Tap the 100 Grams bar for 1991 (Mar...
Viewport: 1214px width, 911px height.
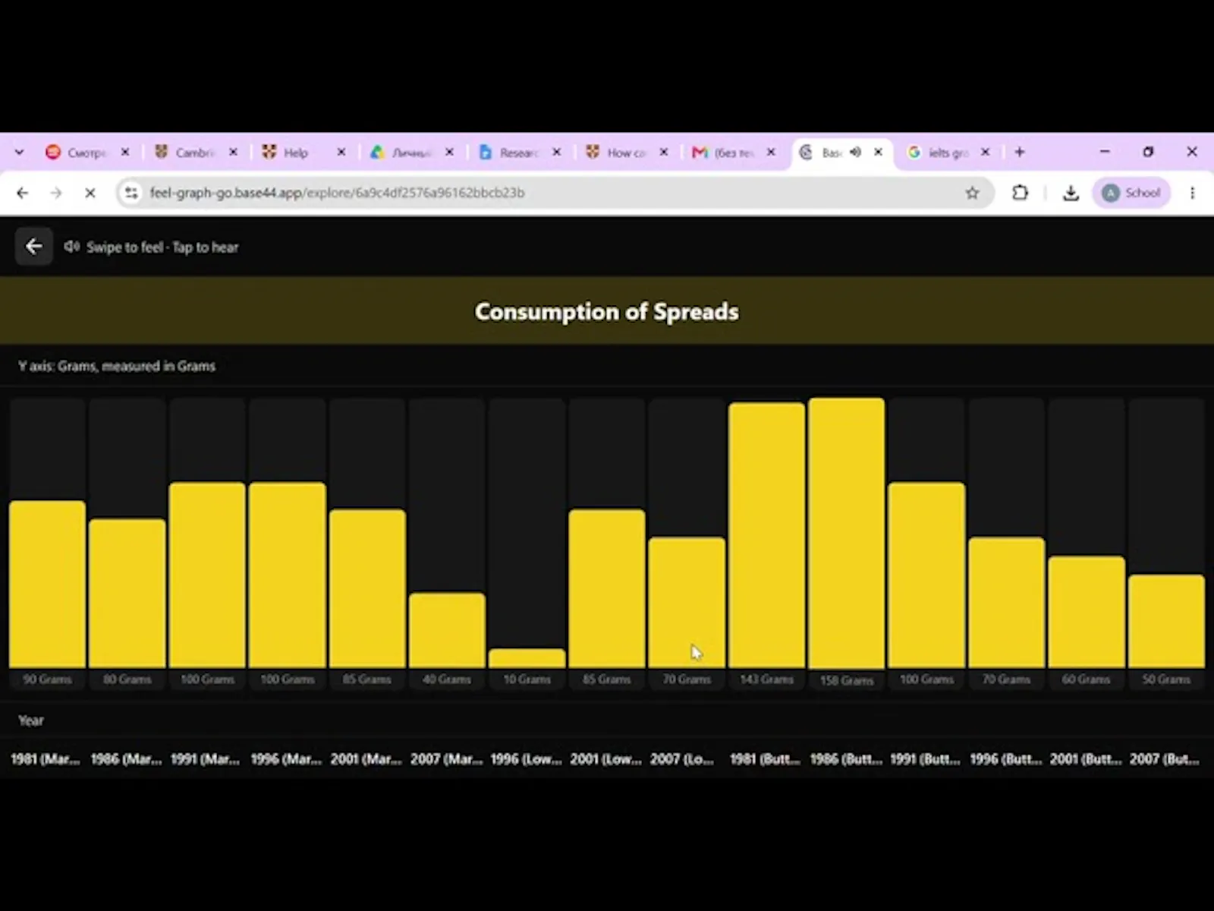pyautogui.click(x=207, y=575)
